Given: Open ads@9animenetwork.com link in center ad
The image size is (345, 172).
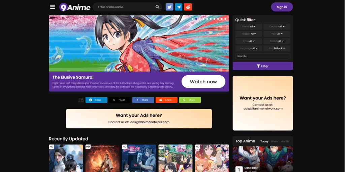Looking at the screenshot, I should click(x=150, y=122).
